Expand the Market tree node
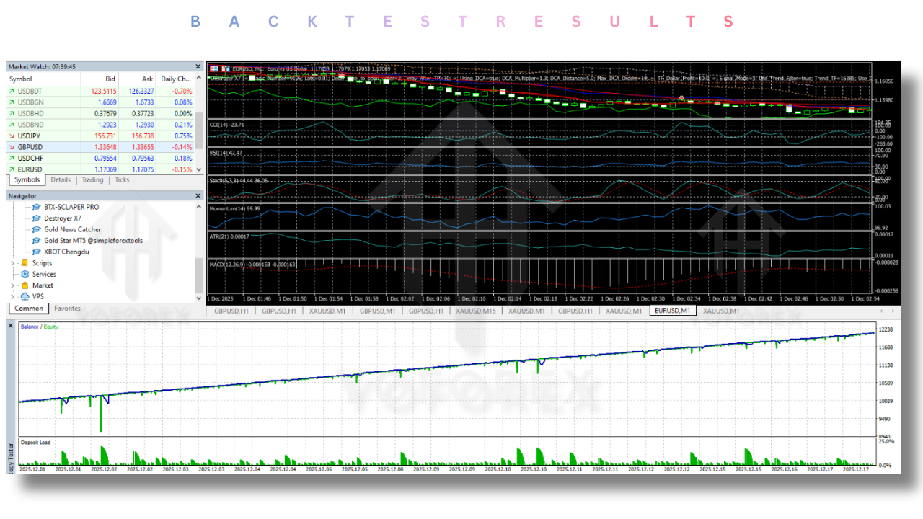This screenshot has width=923, height=519. coord(13,285)
